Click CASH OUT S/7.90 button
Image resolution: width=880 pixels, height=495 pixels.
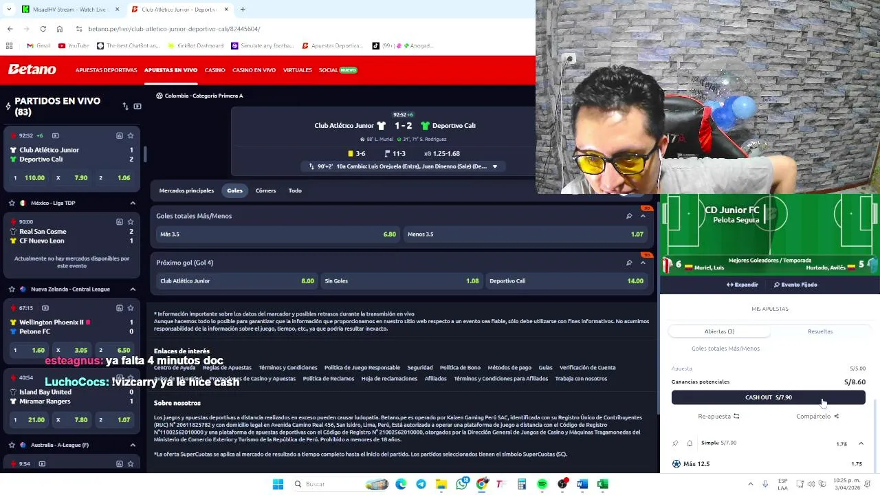pos(769,397)
